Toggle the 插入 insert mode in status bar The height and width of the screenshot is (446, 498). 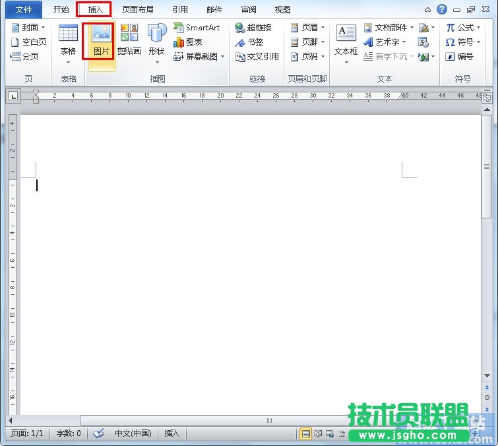(171, 433)
